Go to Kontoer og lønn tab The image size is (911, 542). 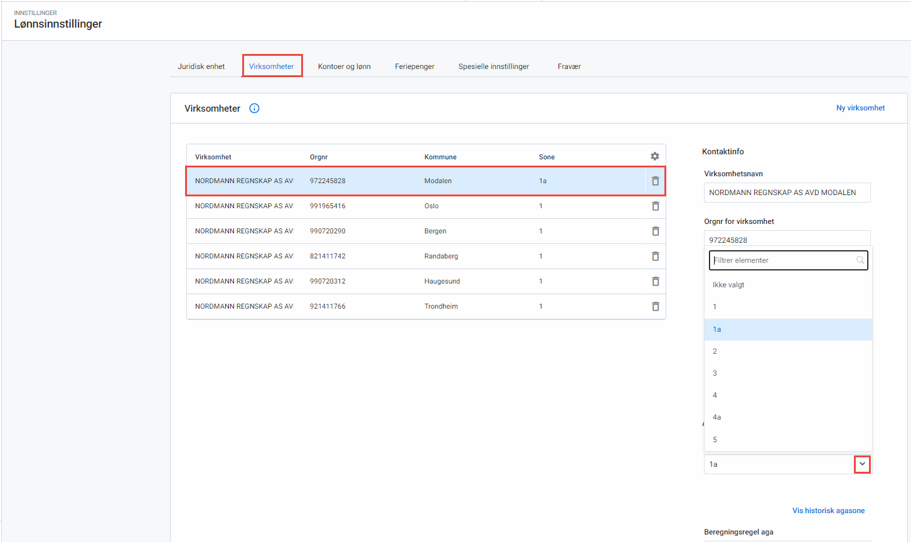(x=344, y=66)
